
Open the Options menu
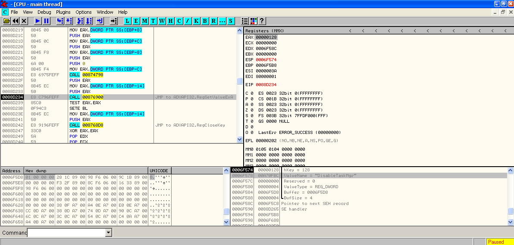(x=84, y=12)
